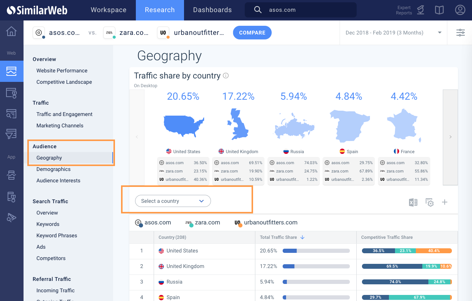Screen dimensions: 472x301
Task: Click the window-with-badge rail icon below Web analysis
Action: point(11,92)
